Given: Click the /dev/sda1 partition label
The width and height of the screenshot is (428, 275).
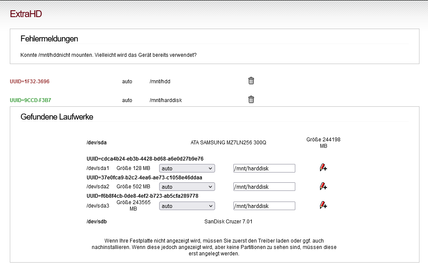Looking at the screenshot, I should point(98,168).
